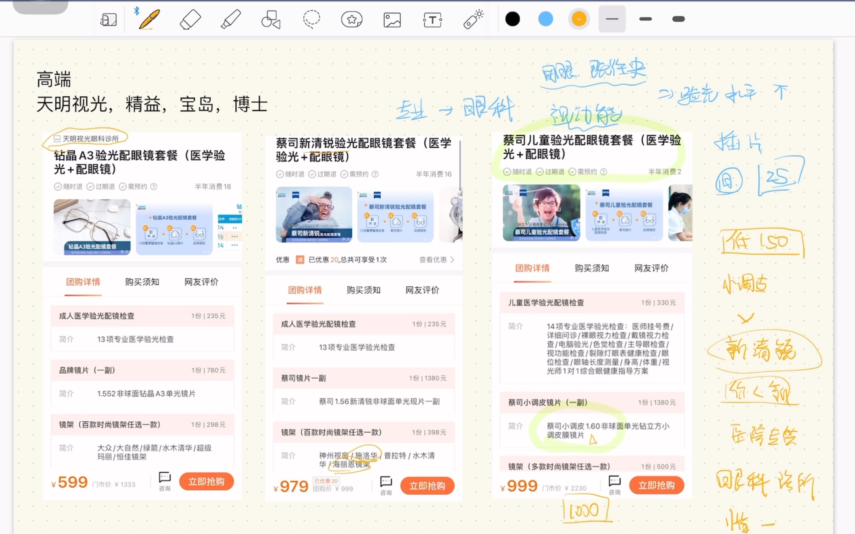855x534 pixels.
Task: Click 已优惠20 price tag in ¥979 card
Action: (326, 481)
